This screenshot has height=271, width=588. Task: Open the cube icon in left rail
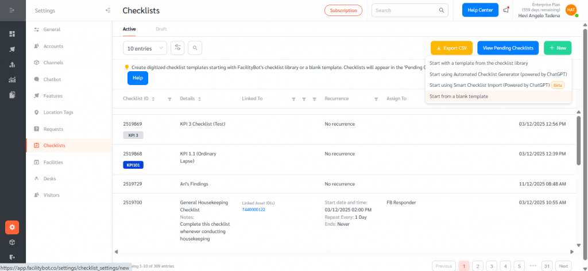(12, 242)
